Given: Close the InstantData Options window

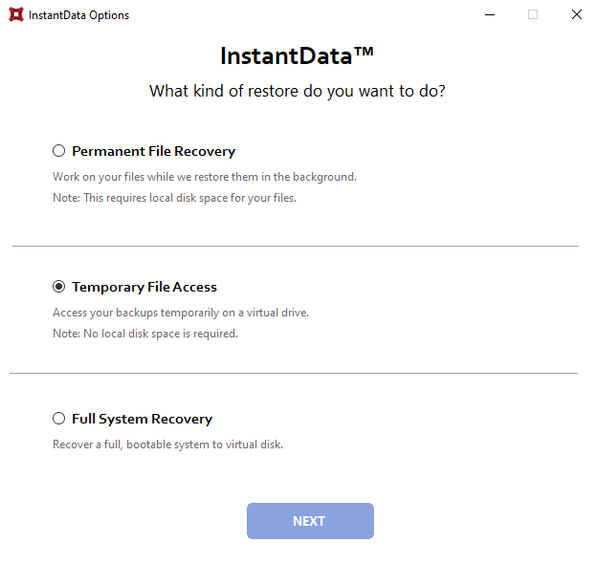Looking at the screenshot, I should point(577,14).
